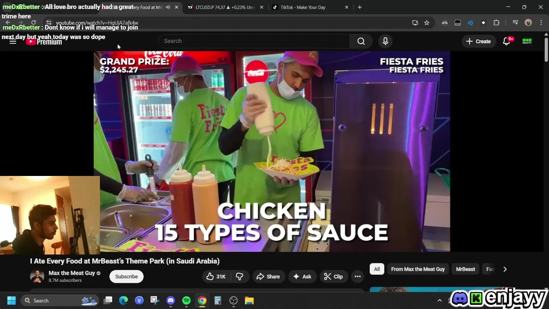Close the YouTube video tab
Image resolution: width=549 pixels, height=309 pixels.
(176, 7)
